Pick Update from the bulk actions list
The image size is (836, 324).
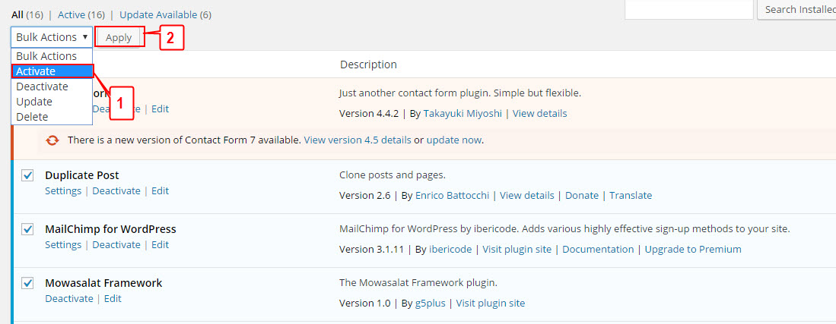pos(52,102)
